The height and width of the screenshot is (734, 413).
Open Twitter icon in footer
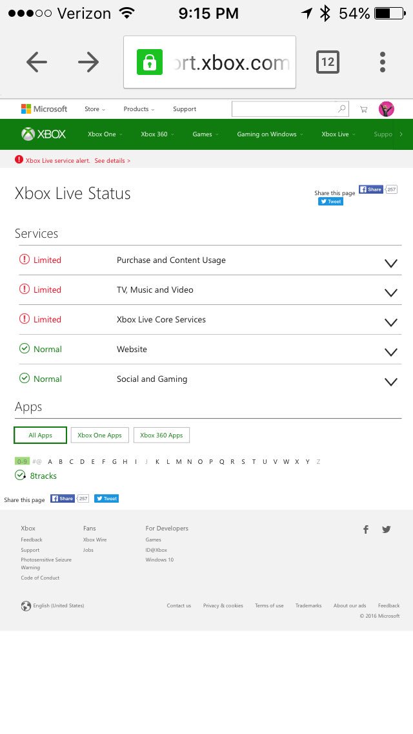click(387, 529)
